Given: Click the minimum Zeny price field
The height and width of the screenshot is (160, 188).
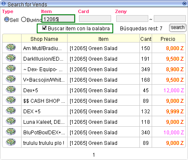Looking at the screenshot, I should point(132,19).
